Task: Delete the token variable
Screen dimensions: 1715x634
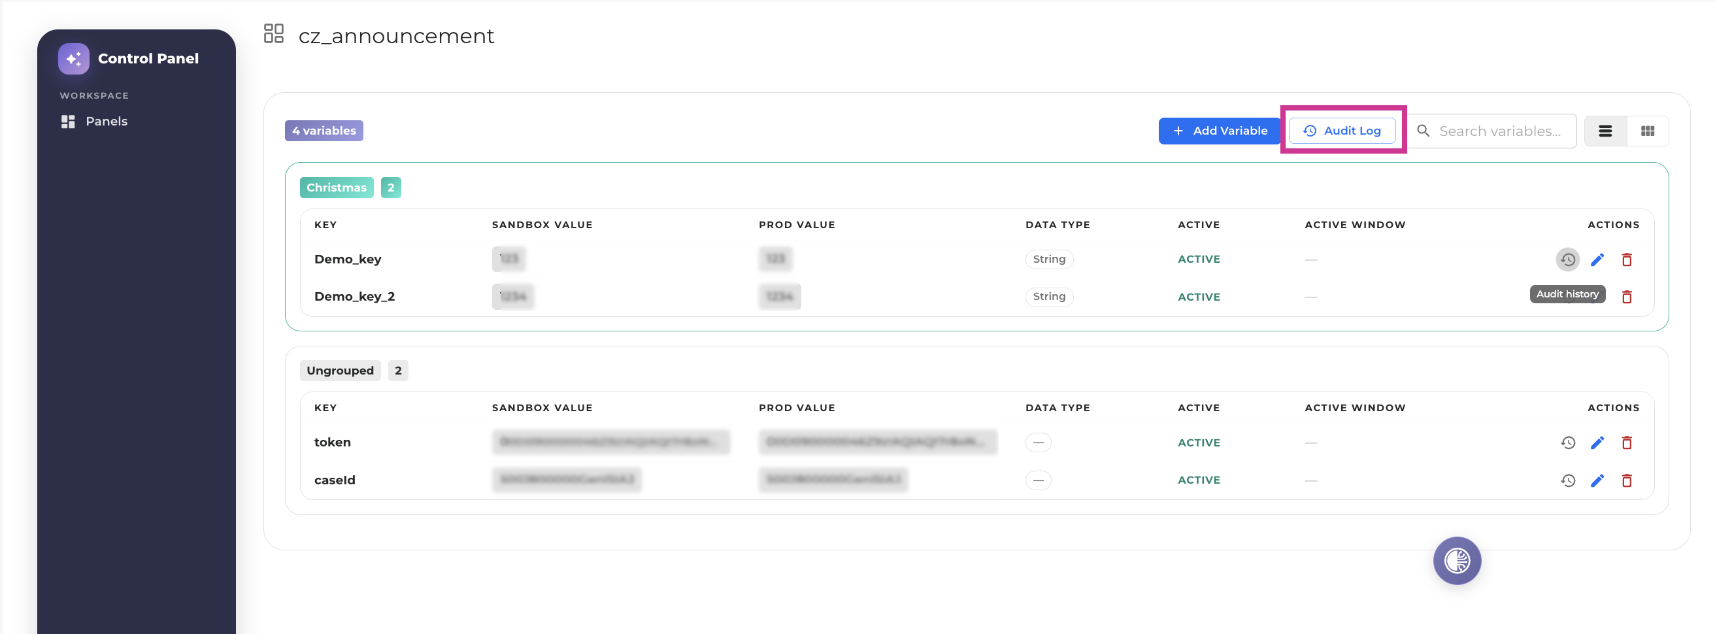Action: [x=1627, y=443]
